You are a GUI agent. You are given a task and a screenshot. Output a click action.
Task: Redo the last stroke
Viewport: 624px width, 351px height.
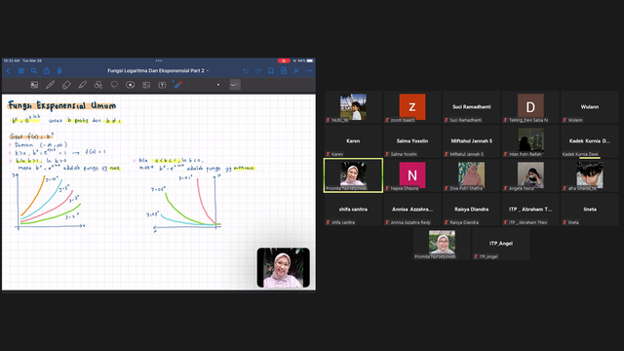(x=257, y=71)
